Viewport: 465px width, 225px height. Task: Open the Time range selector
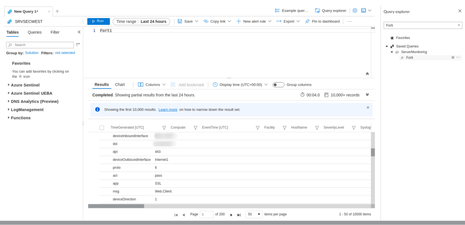(x=141, y=21)
